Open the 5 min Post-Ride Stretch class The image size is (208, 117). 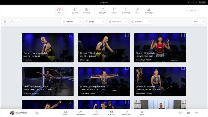48,81
